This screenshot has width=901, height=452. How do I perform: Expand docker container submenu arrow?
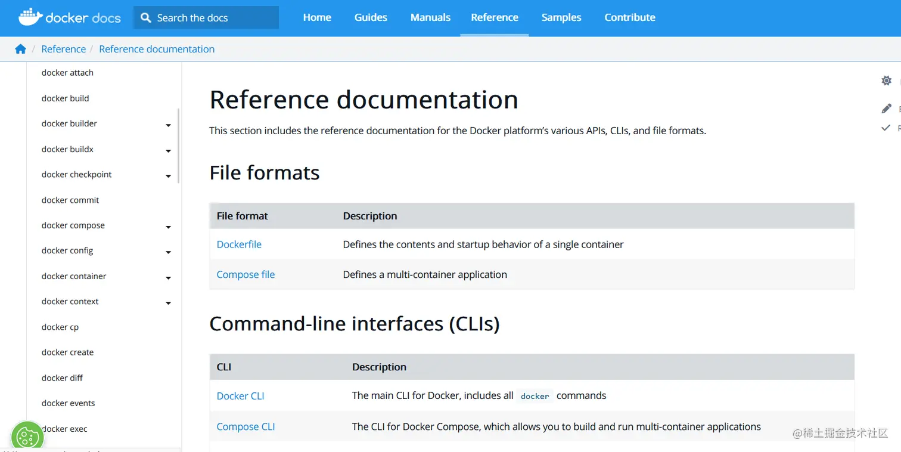tap(168, 278)
